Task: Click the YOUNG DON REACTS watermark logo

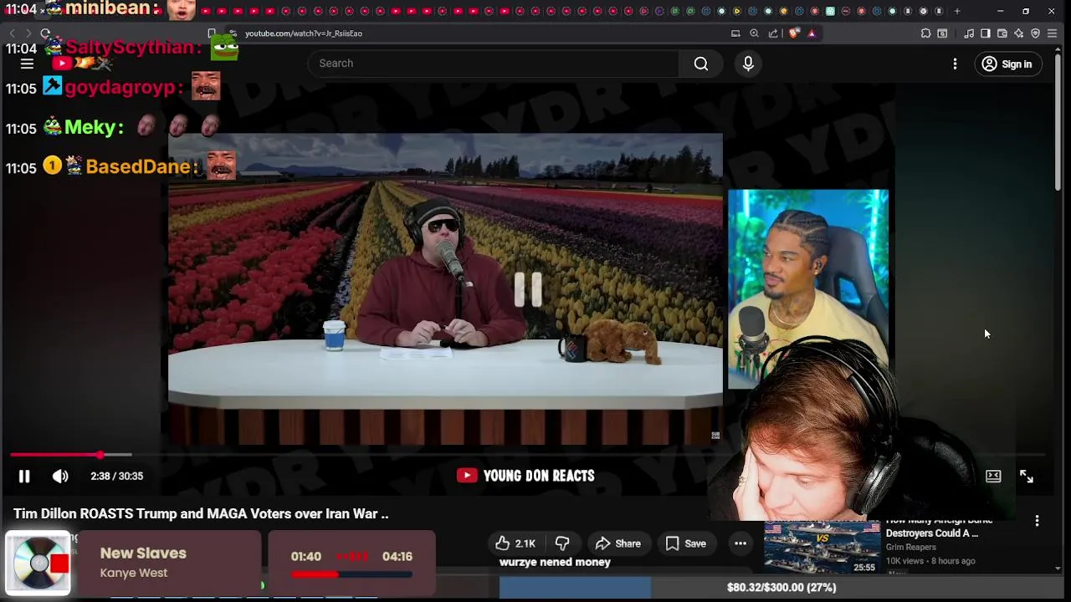Action: [x=525, y=476]
